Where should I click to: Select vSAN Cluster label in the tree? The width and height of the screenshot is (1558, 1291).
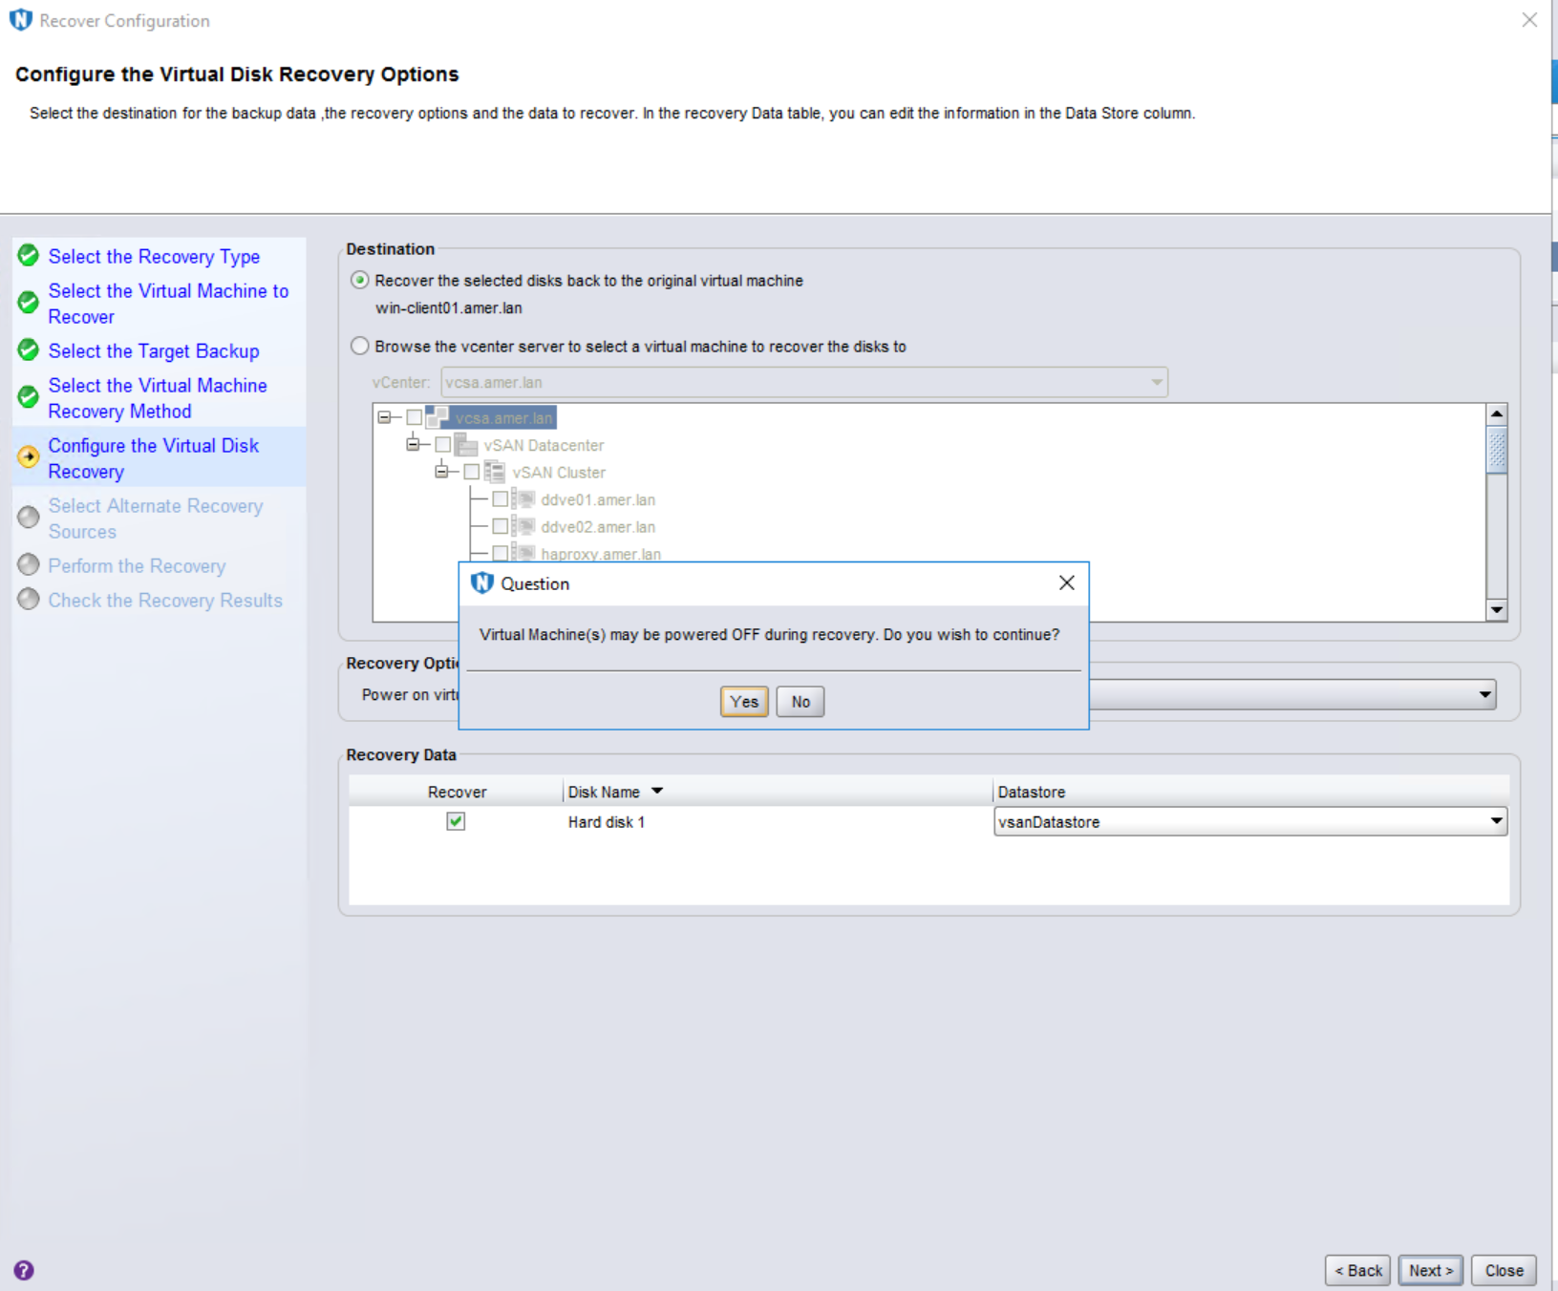pyautogui.click(x=559, y=473)
